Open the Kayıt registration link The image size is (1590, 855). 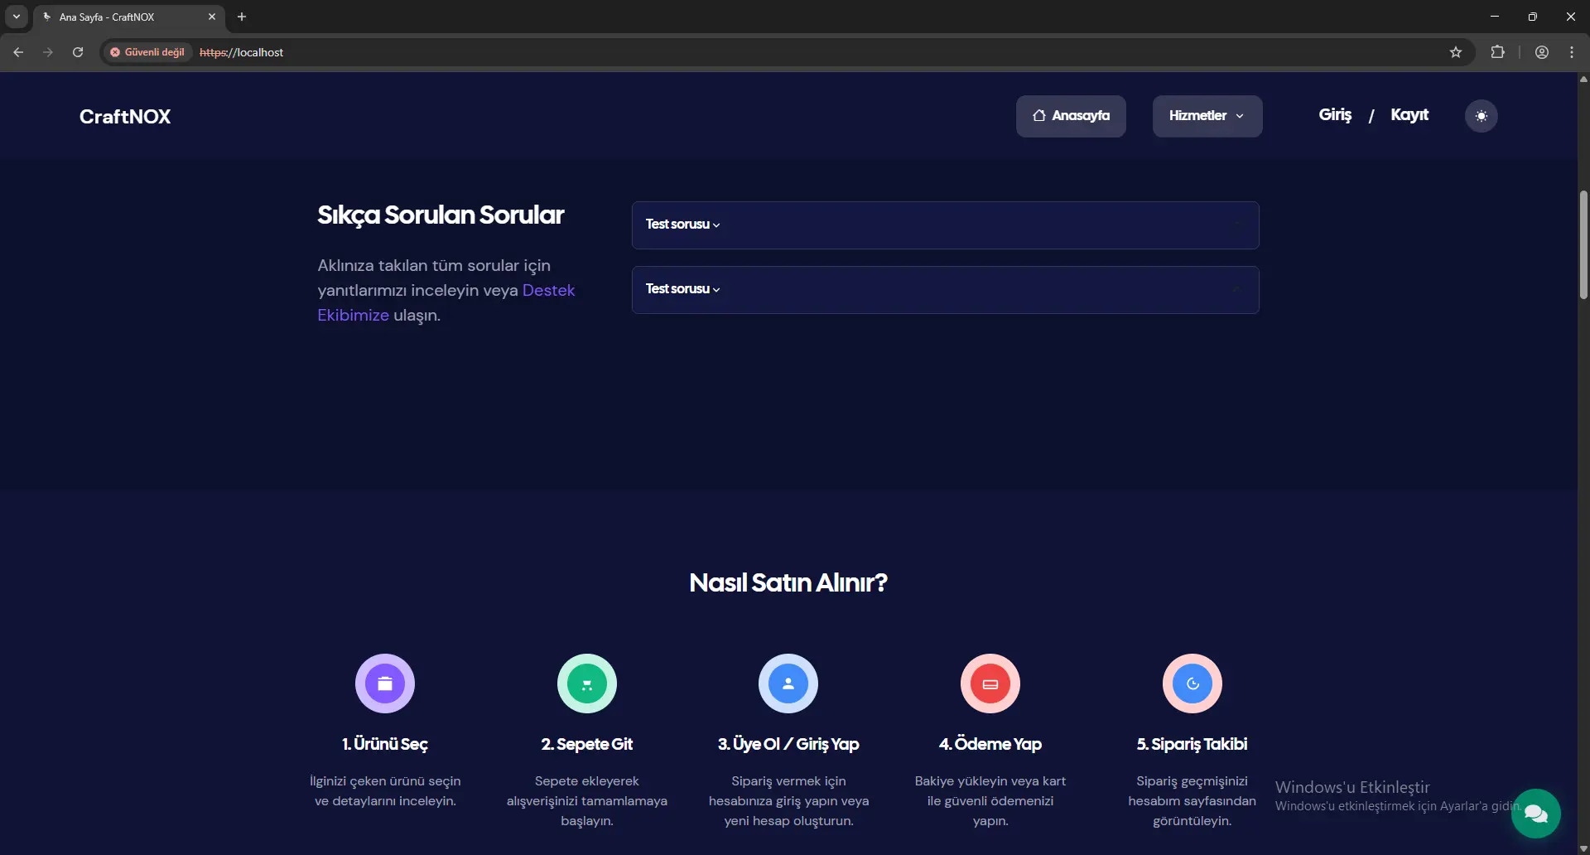click(1409, 115)
